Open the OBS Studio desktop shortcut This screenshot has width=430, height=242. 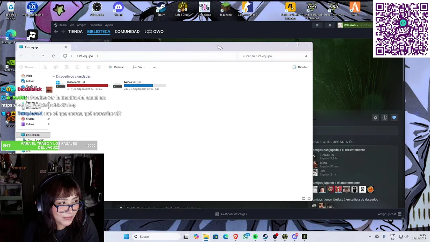coord(97,9)
